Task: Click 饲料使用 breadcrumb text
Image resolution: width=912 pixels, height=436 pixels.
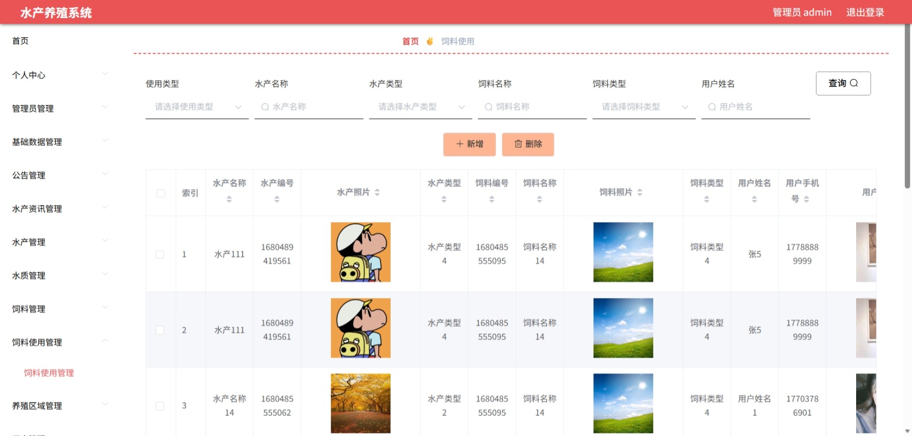Action: click(458, 41)
